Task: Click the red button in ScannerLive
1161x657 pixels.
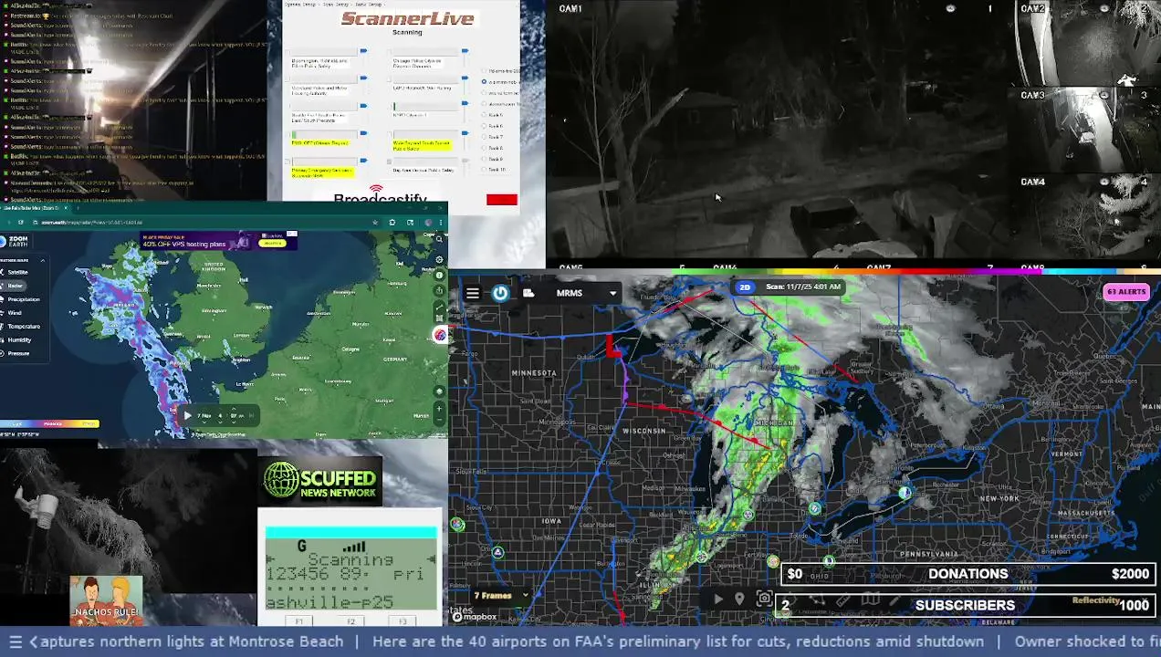Action: pyautogui.click(x=502, y=200)
